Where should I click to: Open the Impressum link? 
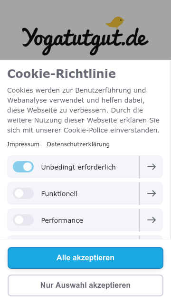point(23,144)
